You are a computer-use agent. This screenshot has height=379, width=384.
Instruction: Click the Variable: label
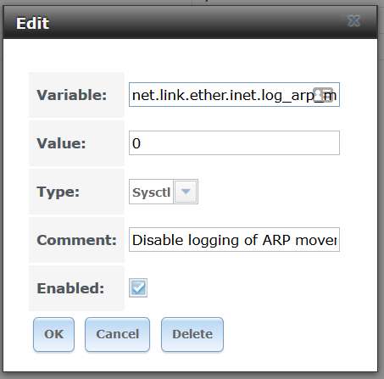pyautogui.click(x=72, y=95)
